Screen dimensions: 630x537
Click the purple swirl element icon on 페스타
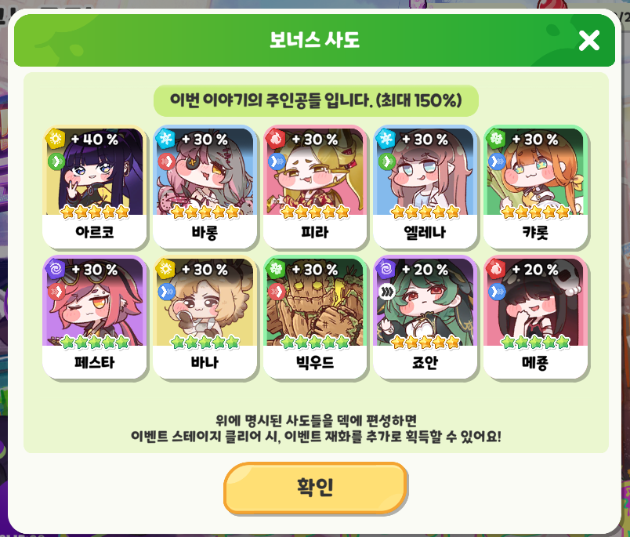pos(56,269)
